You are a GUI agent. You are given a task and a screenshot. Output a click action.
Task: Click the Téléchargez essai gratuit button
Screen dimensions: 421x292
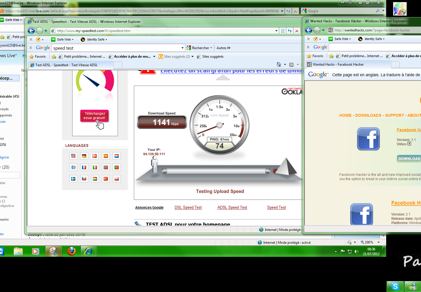coord(94,116)
